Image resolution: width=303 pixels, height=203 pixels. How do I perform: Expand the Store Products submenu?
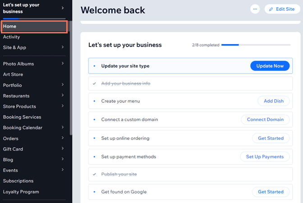click(x=63, y=106)
